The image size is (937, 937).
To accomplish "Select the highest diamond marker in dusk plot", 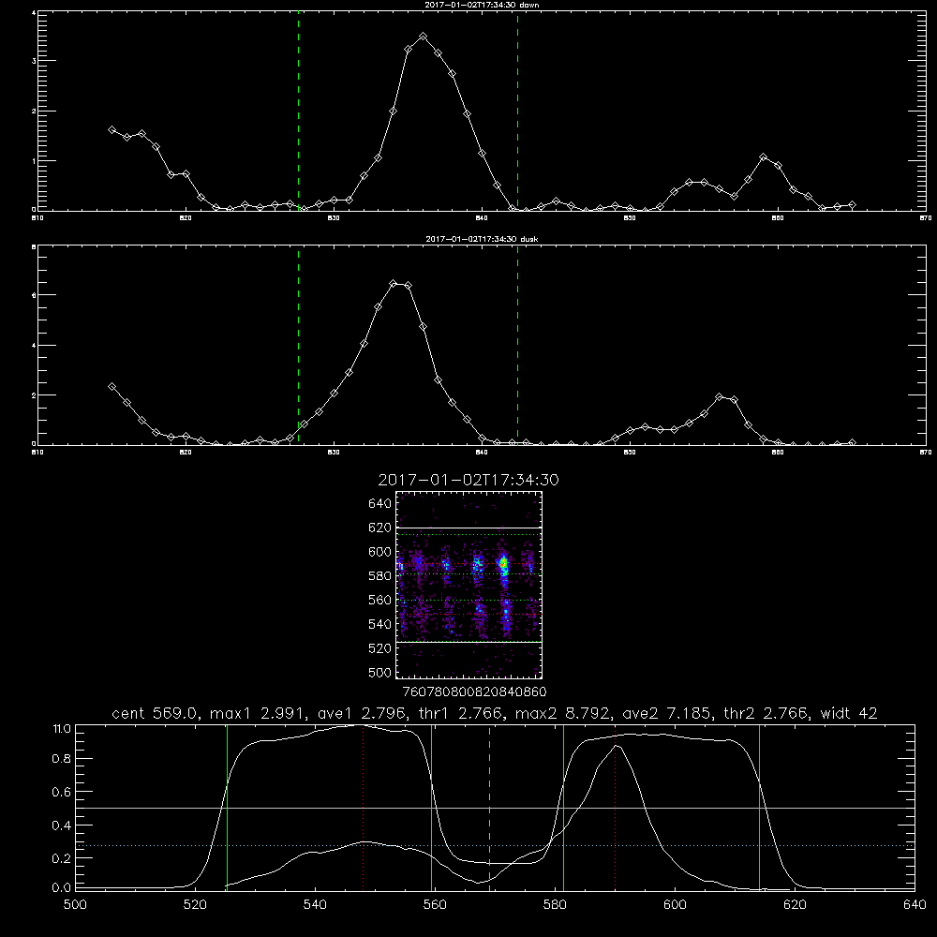I will (394, 283).
